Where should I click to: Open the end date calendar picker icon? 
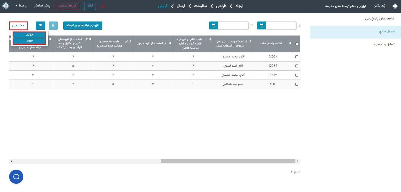click(214, 26)
